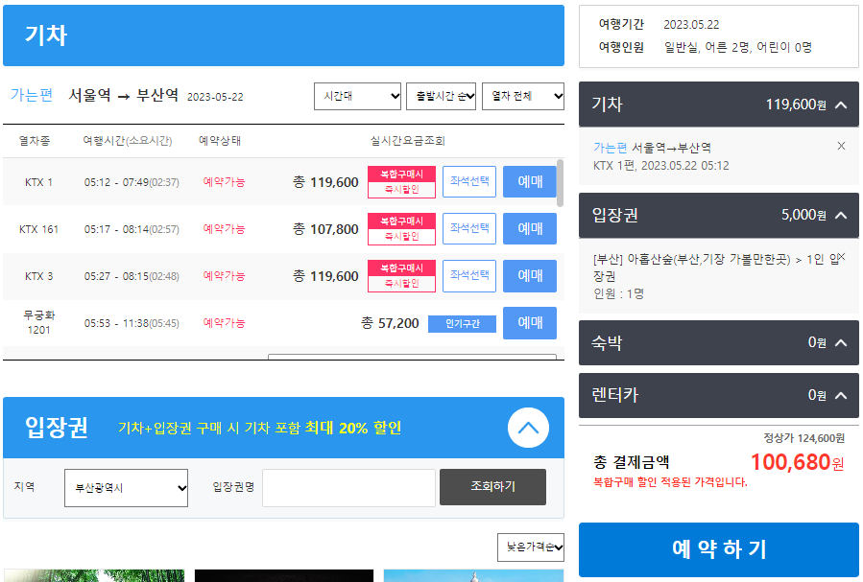Viewport: 863px width, 582px height.
Task: Click the 여행시간(소요시간) column header
Action: 127,141
